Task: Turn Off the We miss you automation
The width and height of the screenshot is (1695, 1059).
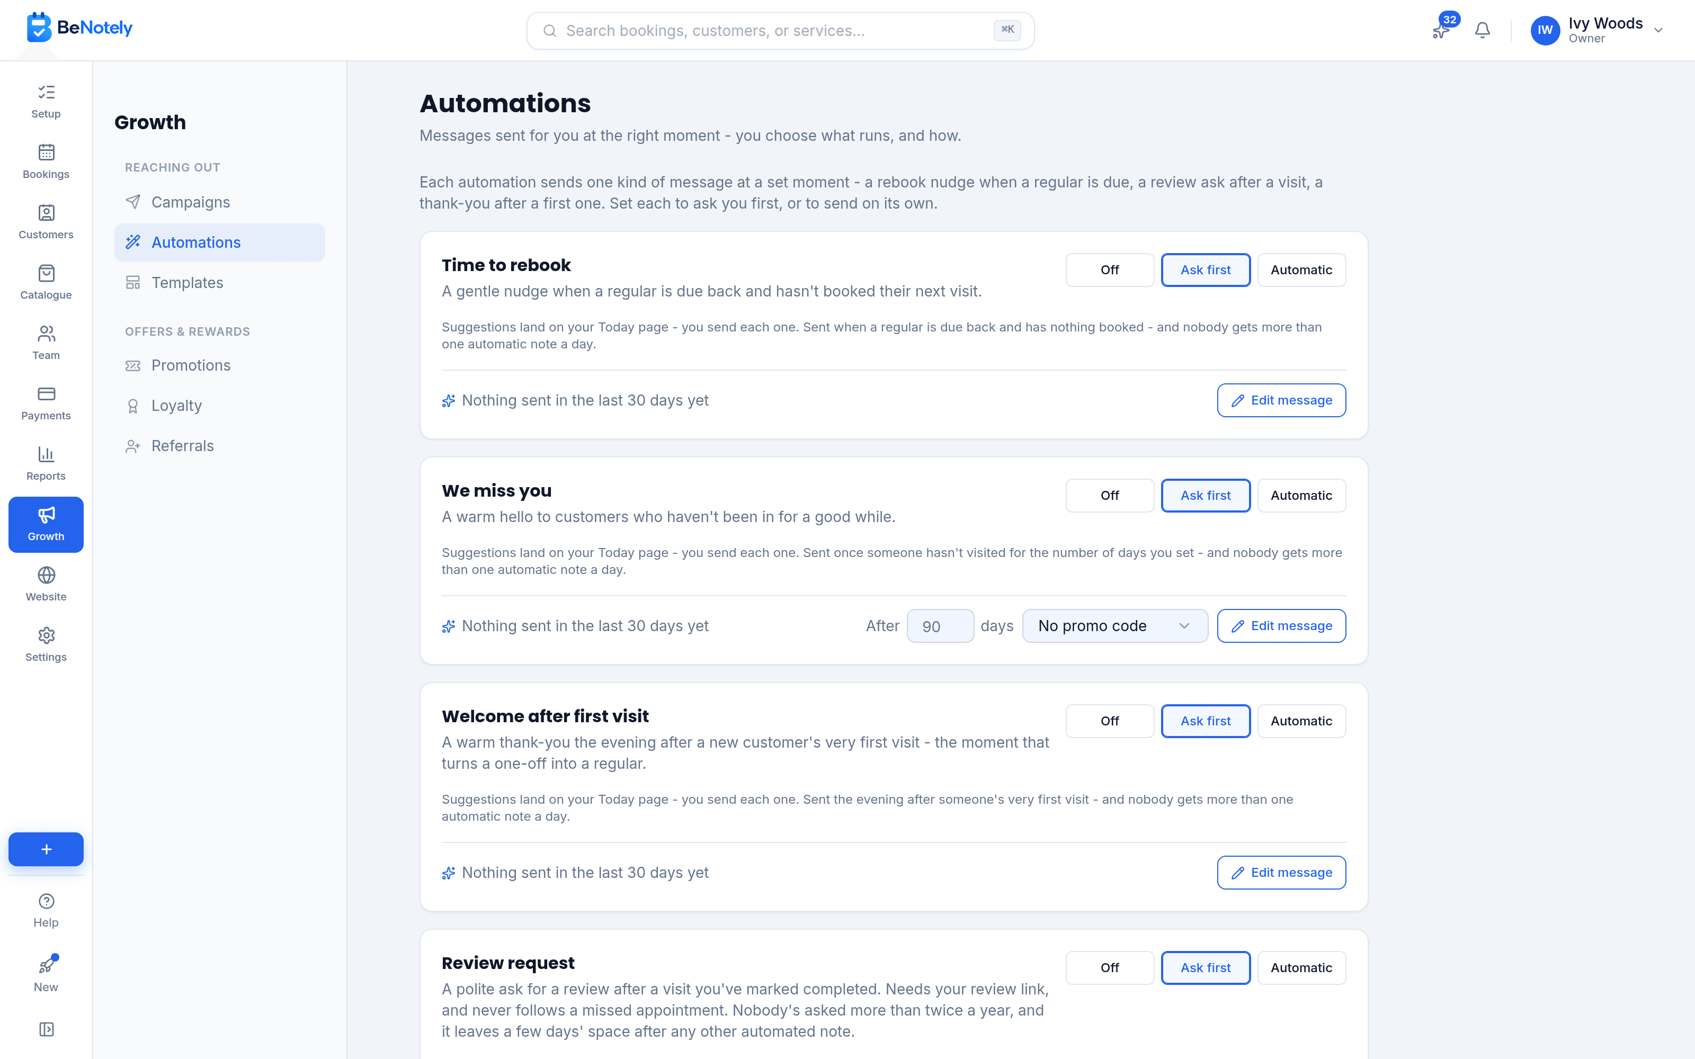Action: click(1110, 495)
